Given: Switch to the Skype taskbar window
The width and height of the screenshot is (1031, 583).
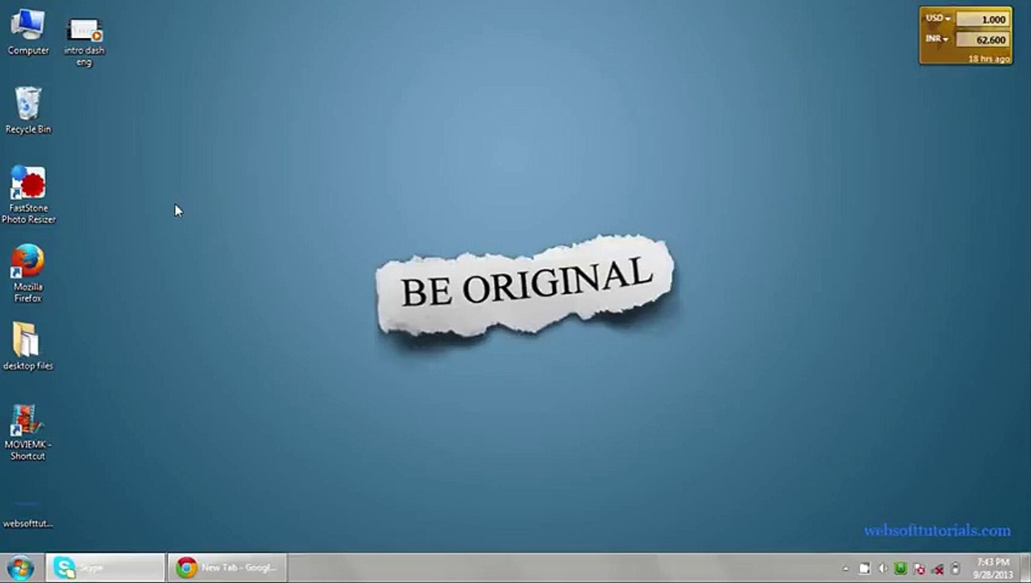Looking at the screenshot, I should tap(105, 568).
